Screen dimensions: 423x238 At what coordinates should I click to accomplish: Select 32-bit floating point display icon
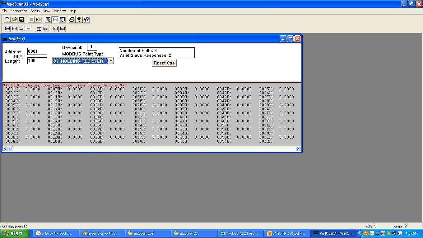pyautogui.click(x=39, y=29)
